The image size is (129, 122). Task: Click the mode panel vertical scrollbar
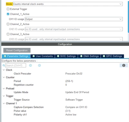tap(128, 17)
